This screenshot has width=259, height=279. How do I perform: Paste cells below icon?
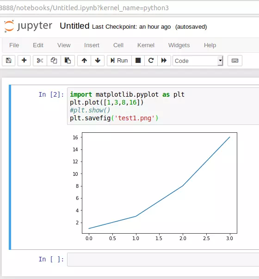tap(68, 61)
